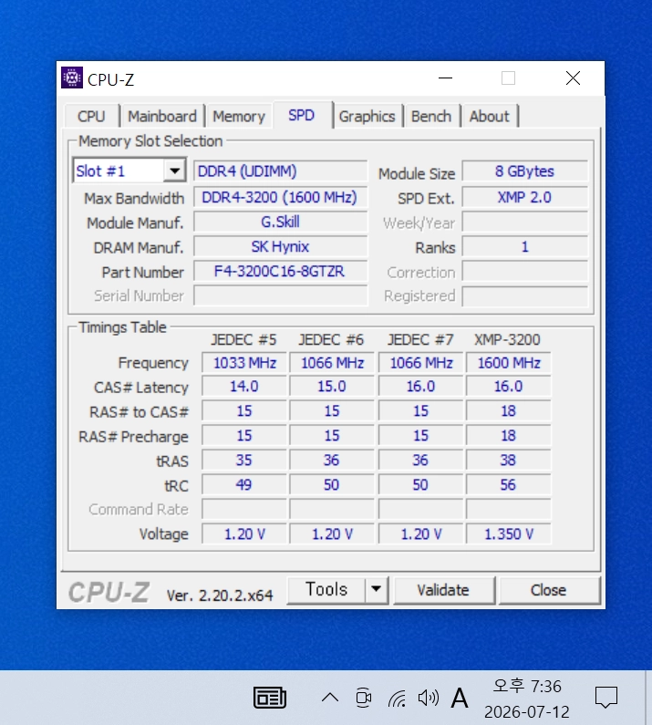Click the Validate button

click(x=443, y=589)
